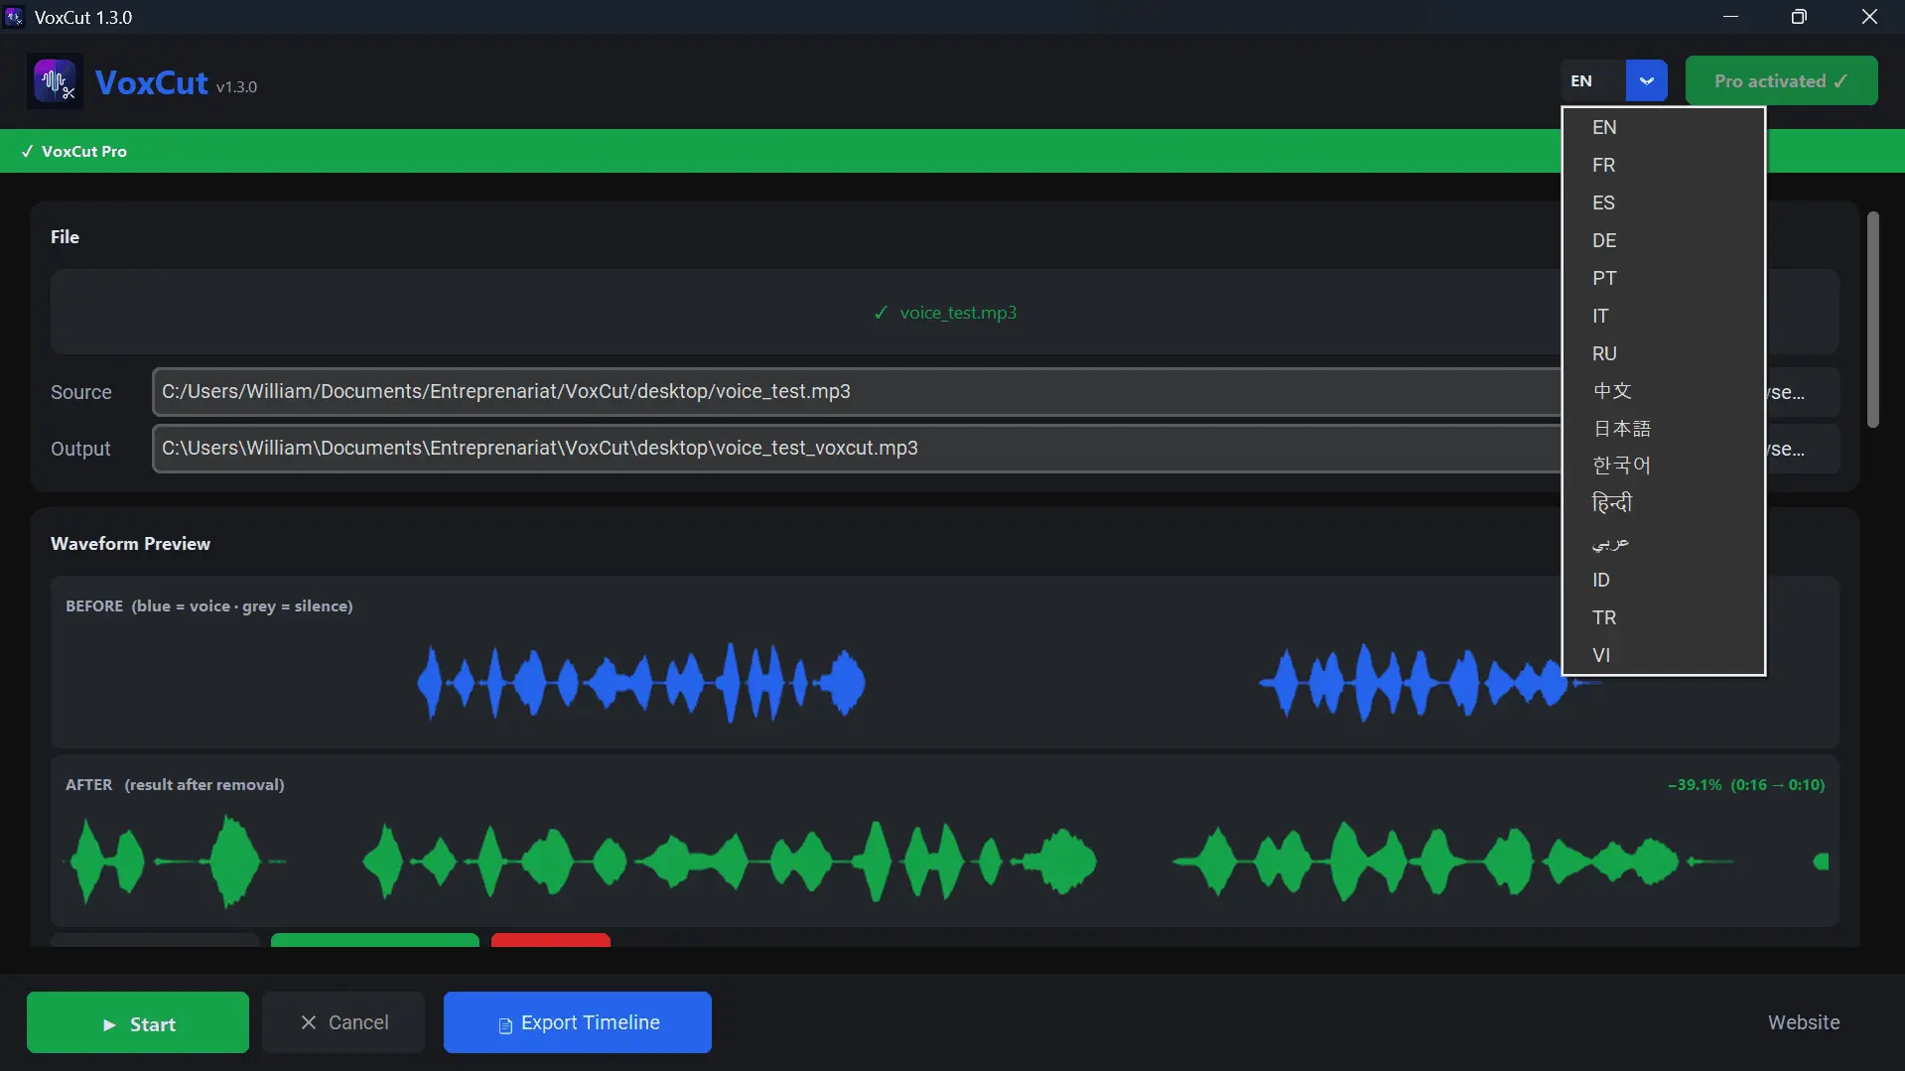Pick VI from the language list

1663,656
